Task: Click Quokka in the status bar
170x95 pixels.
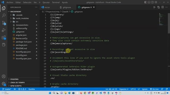Action: click(32, 89)
